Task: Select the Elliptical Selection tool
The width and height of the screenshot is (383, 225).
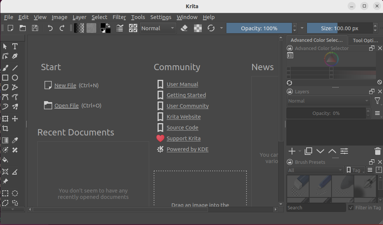Action: click(x=15, y=194)
